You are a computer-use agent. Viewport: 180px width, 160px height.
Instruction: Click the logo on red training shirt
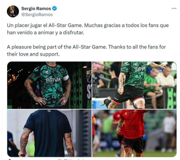point(126,113)
